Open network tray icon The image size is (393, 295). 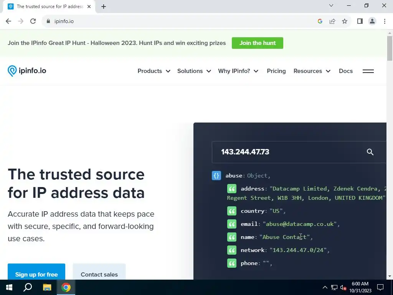[x=334, y=287]
